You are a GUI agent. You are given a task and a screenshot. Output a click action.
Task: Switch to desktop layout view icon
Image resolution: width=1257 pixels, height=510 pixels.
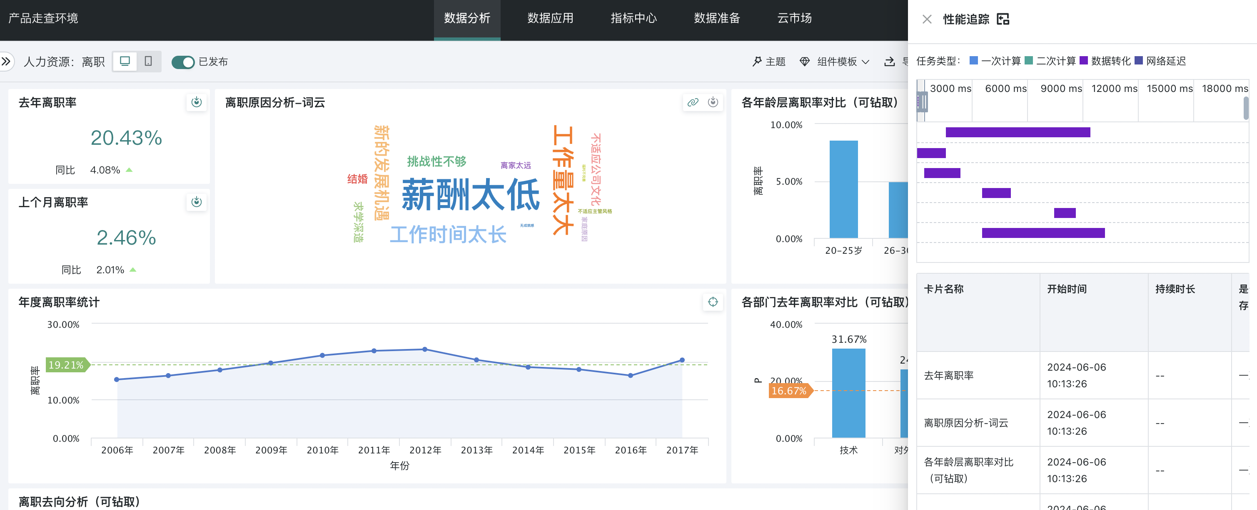125,62
